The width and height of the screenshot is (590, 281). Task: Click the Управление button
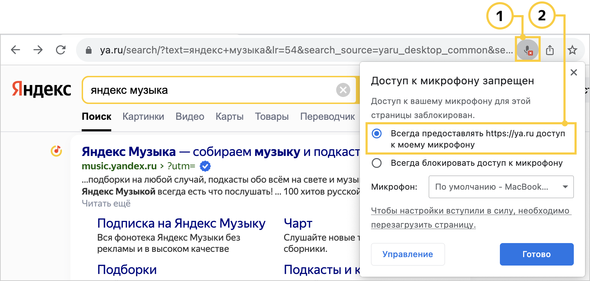point(408,254)
